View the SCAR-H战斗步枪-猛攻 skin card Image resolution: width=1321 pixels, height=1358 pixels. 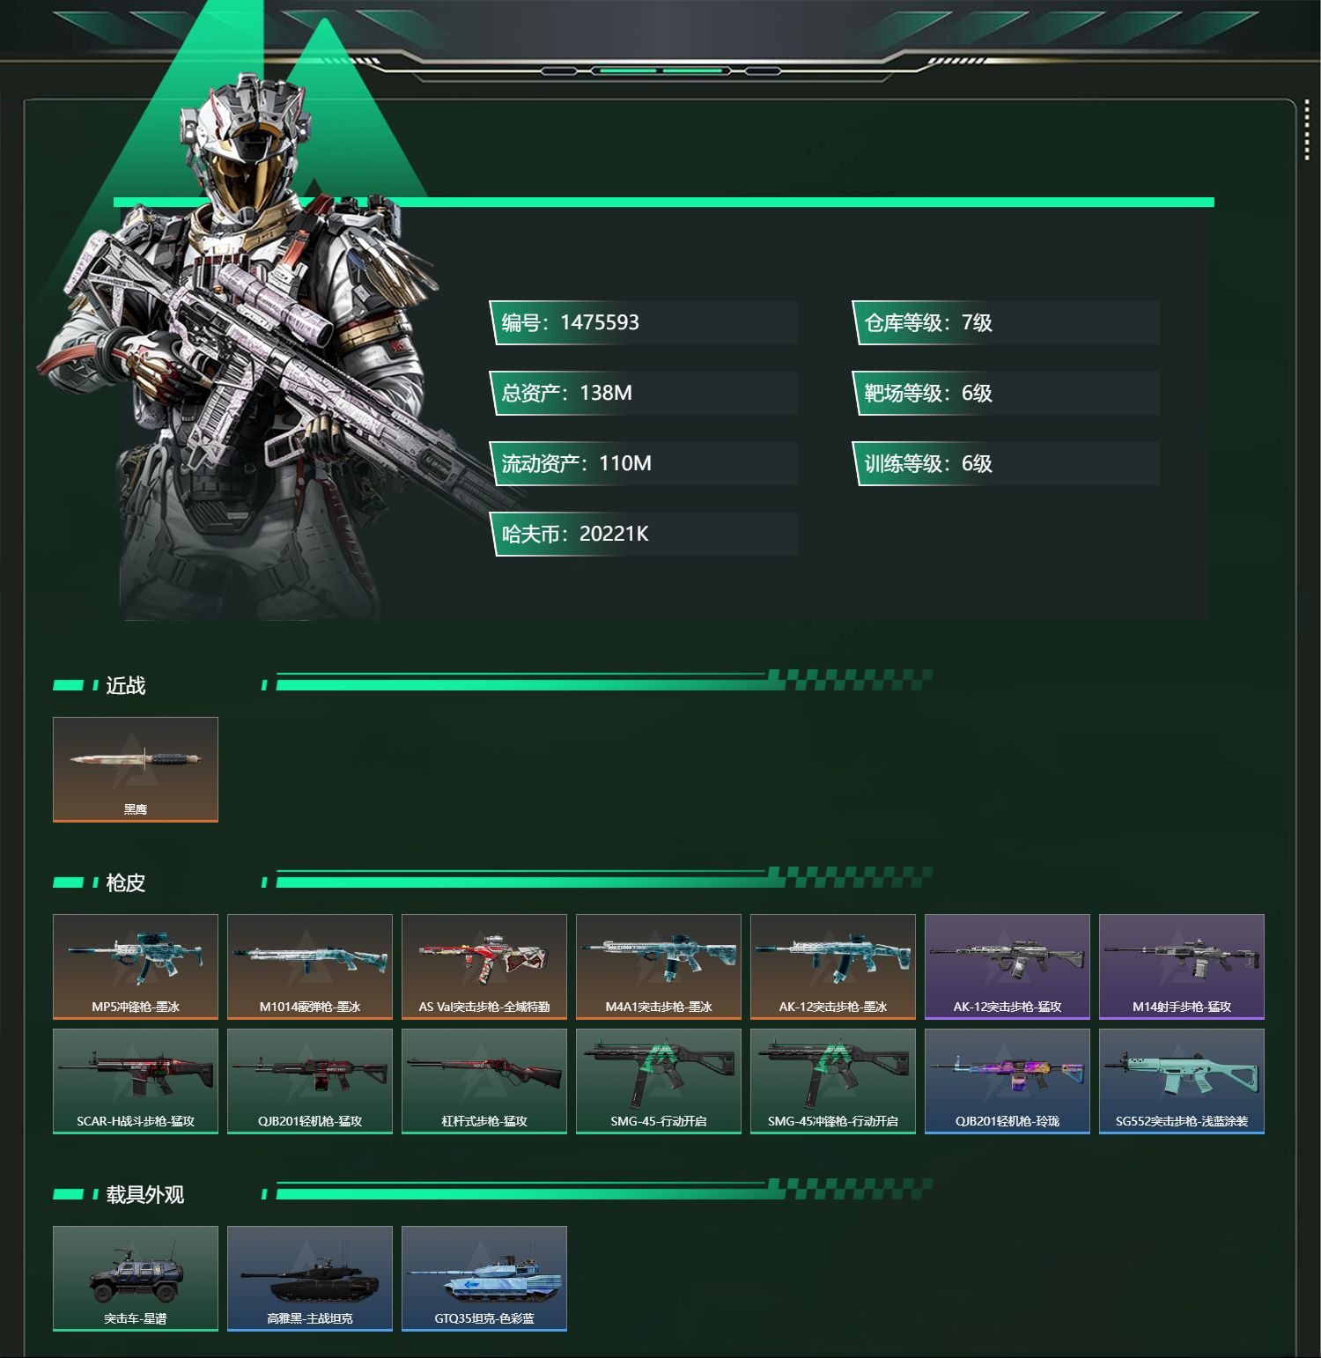(136, 1081)
